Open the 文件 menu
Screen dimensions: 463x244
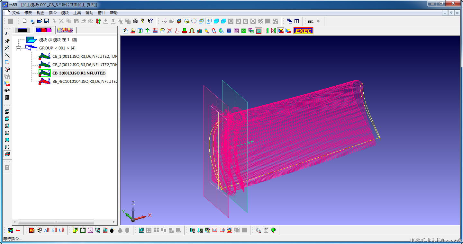(x=16, y=13)
